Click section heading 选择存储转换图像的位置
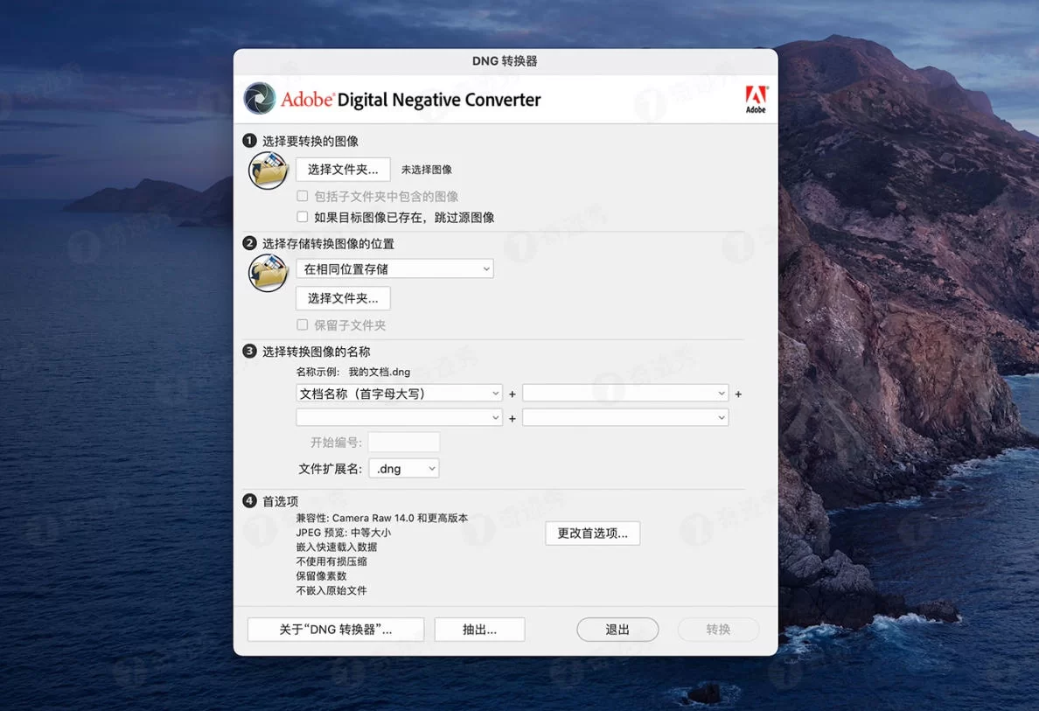Viewport: 1039px width, 711px height. click(328, 244)
